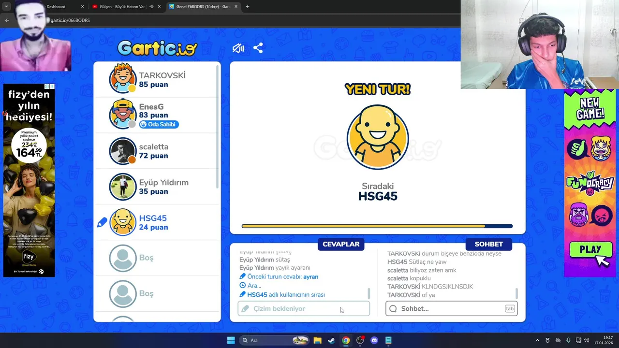The width and height of the screenshot is (619, 348).
Task: Click the clock icon beside 'Ara...'
Action: (x=243, y=285)
